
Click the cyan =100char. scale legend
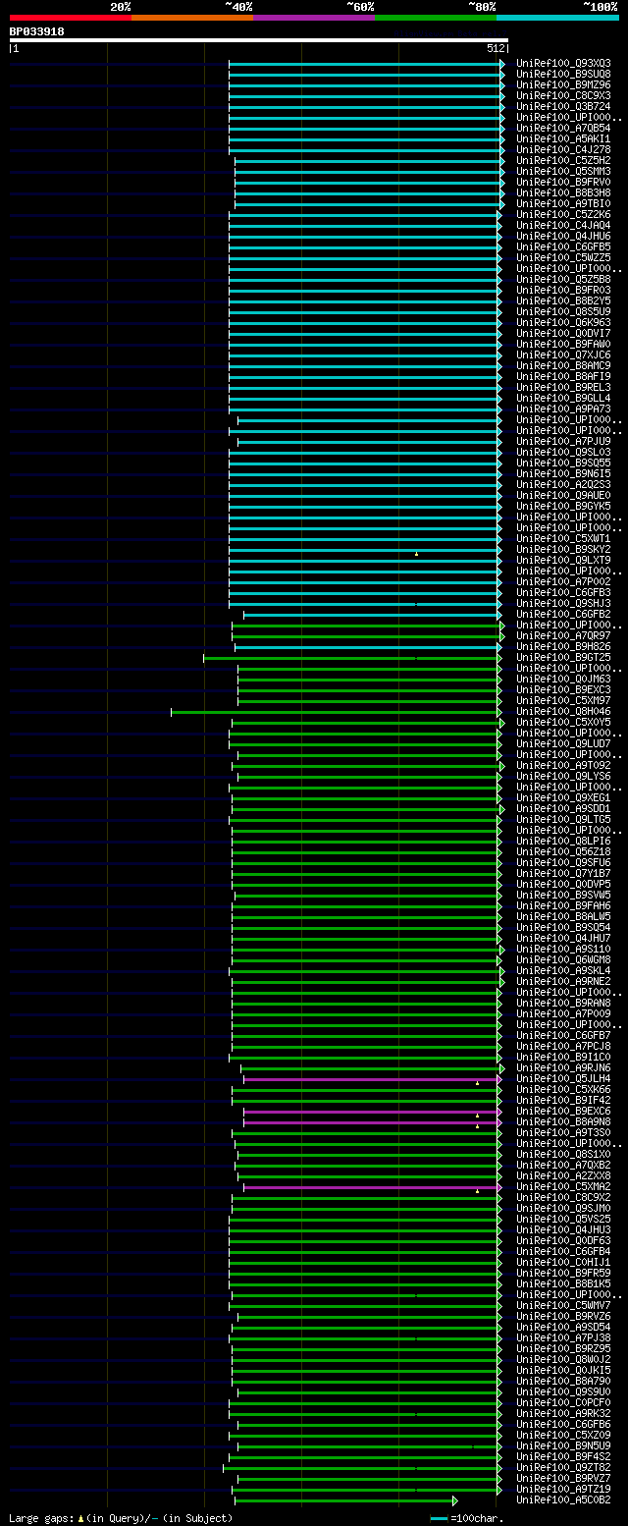[467, 1518]
